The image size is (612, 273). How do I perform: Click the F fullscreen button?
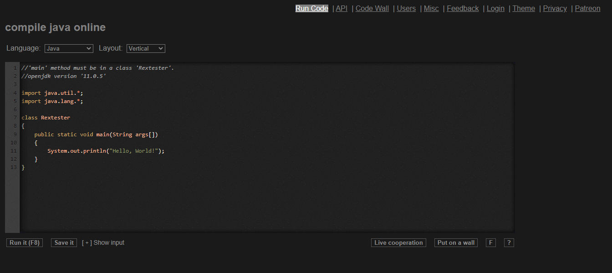tap(490, 243)
